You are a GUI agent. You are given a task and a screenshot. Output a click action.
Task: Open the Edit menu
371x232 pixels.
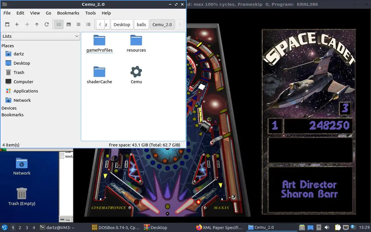tap(20, 13)
